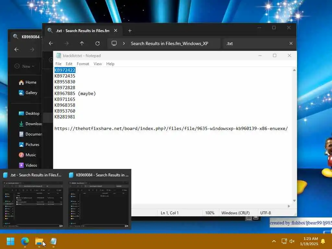332x249 pixels.
Task: Click the KB968358 line in Notepad
Action: click(x=65, y=105)
